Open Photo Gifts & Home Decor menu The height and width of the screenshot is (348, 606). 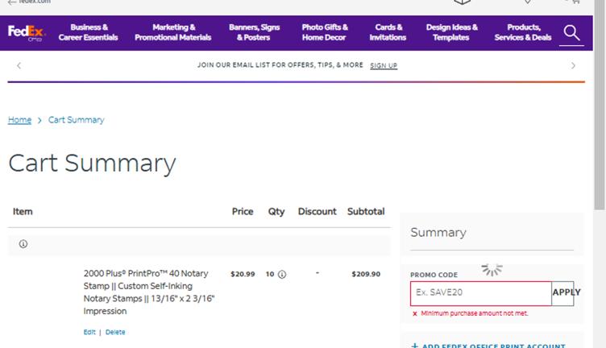click(x=325, y=32)
